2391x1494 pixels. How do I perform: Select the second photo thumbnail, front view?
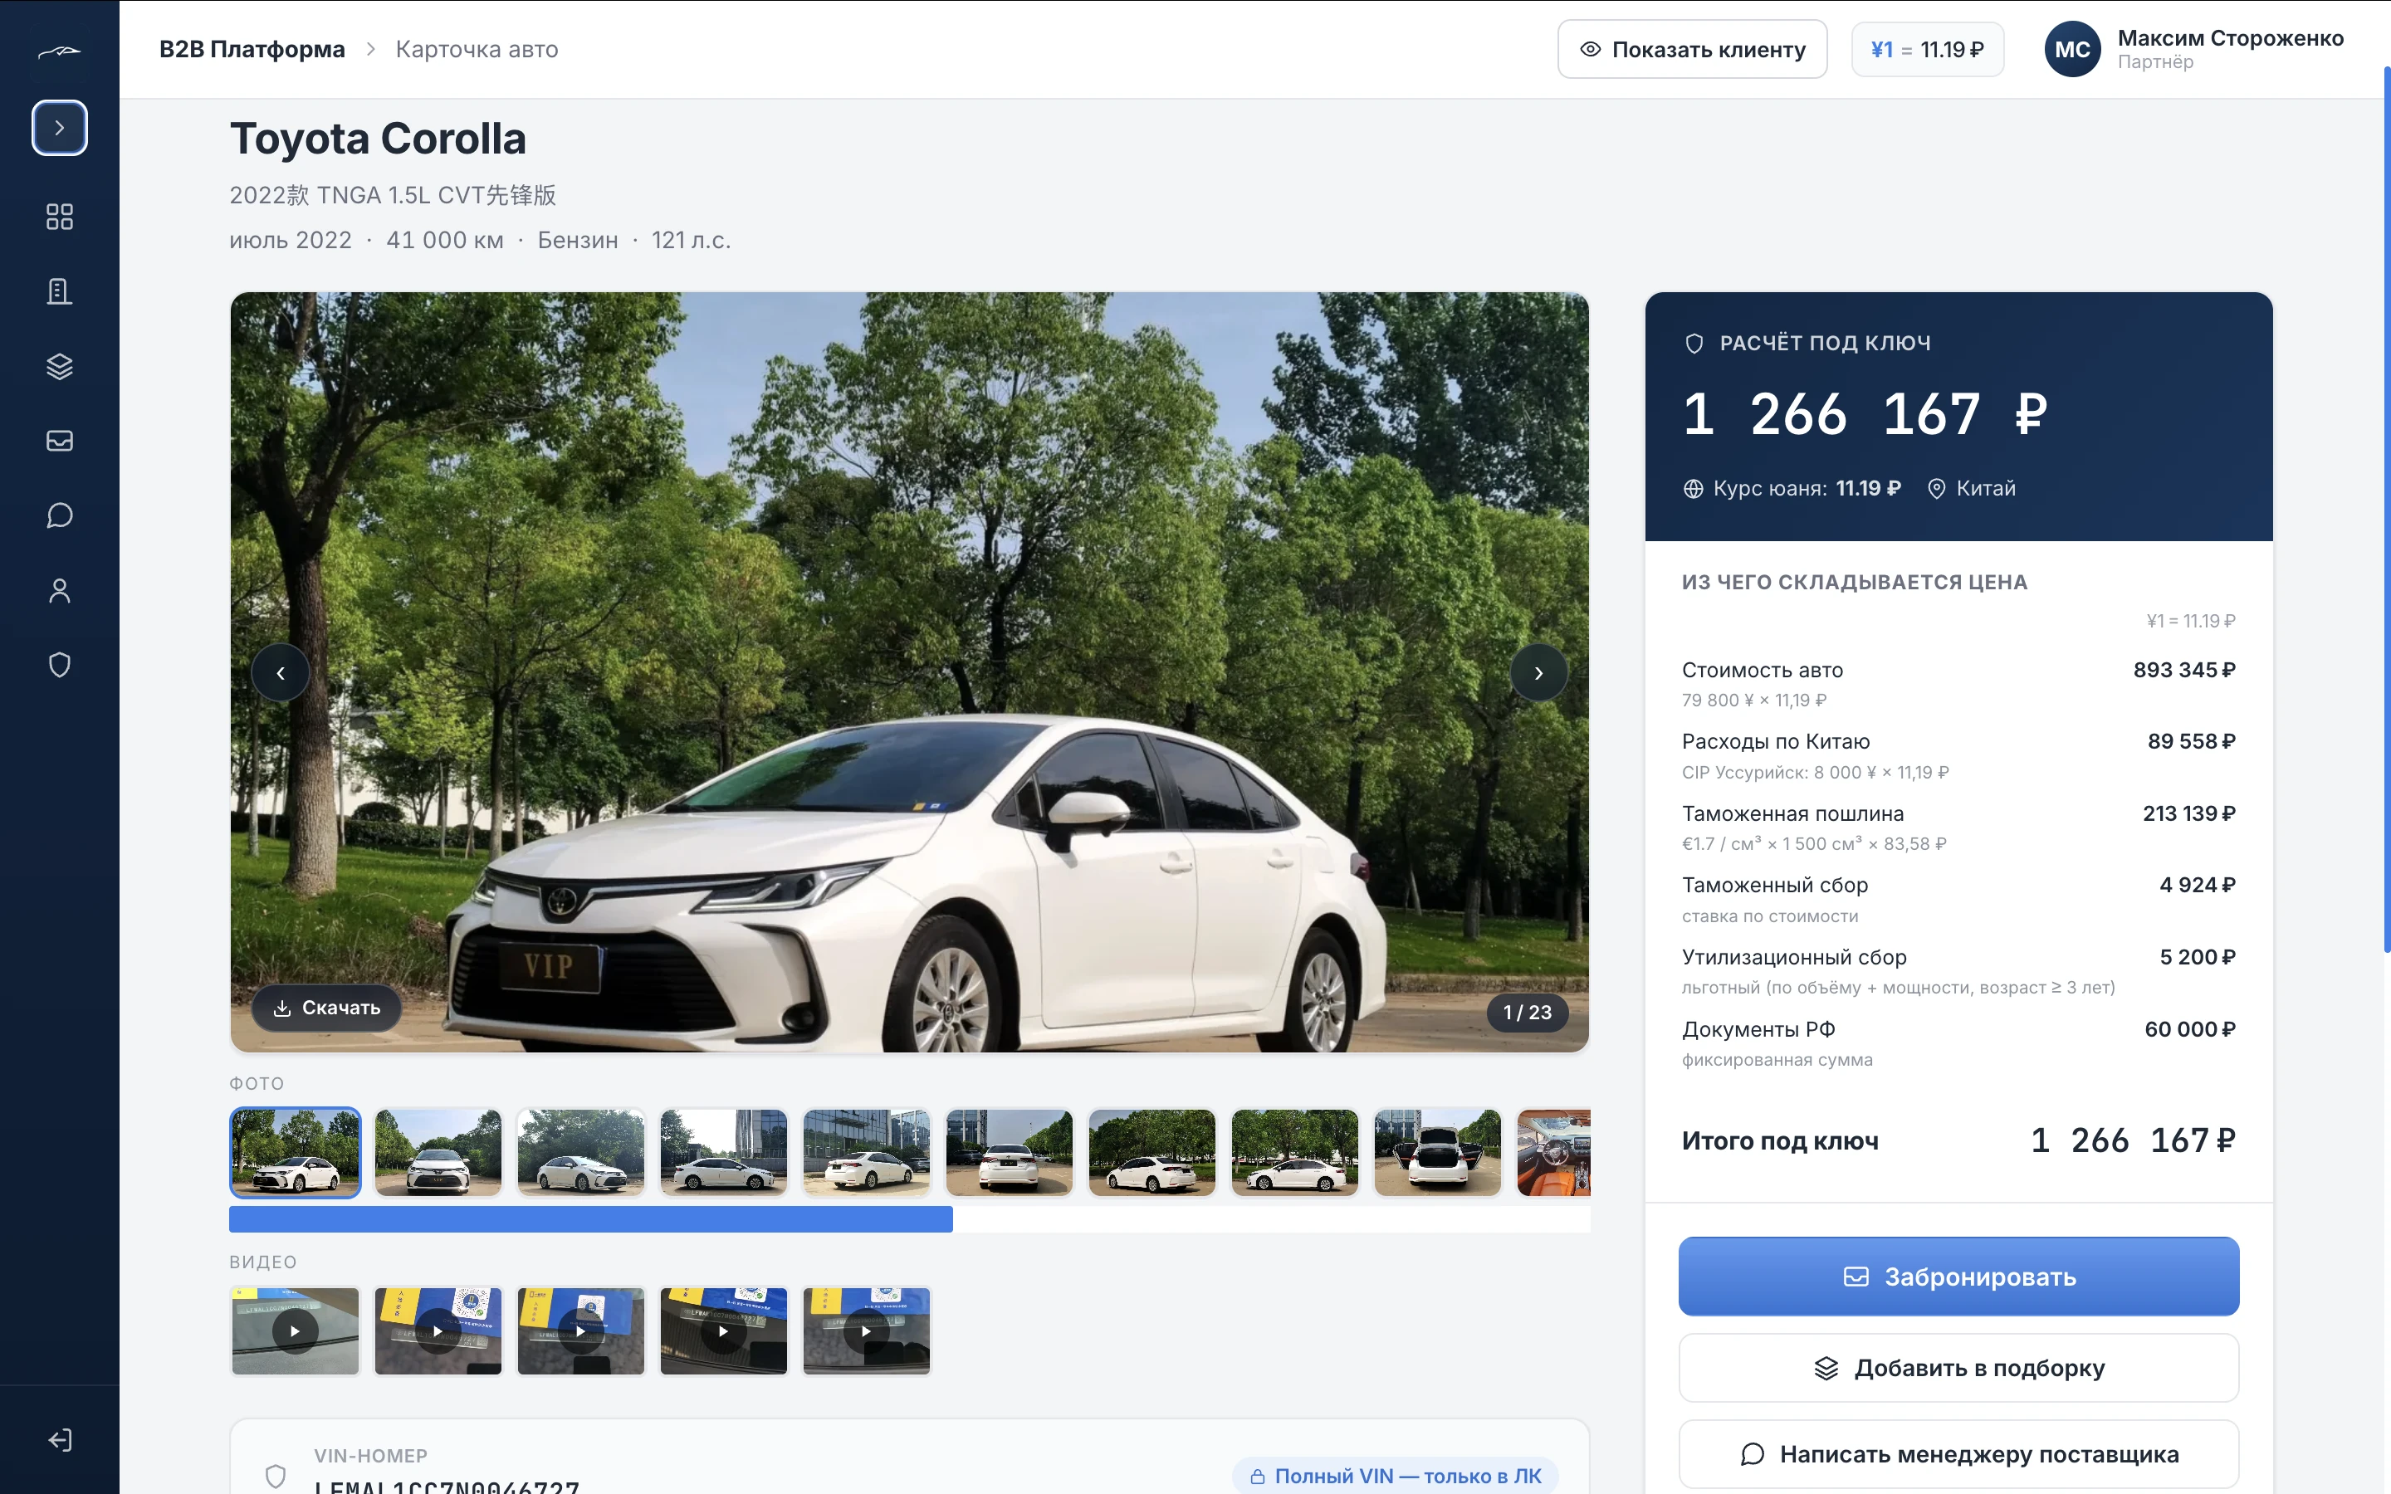(x=438, y=1152)
